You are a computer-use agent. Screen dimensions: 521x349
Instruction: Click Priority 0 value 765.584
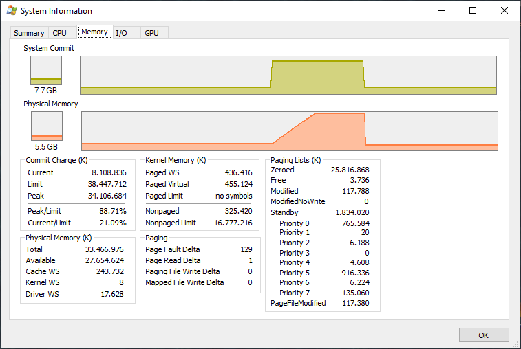coord(356,223)
